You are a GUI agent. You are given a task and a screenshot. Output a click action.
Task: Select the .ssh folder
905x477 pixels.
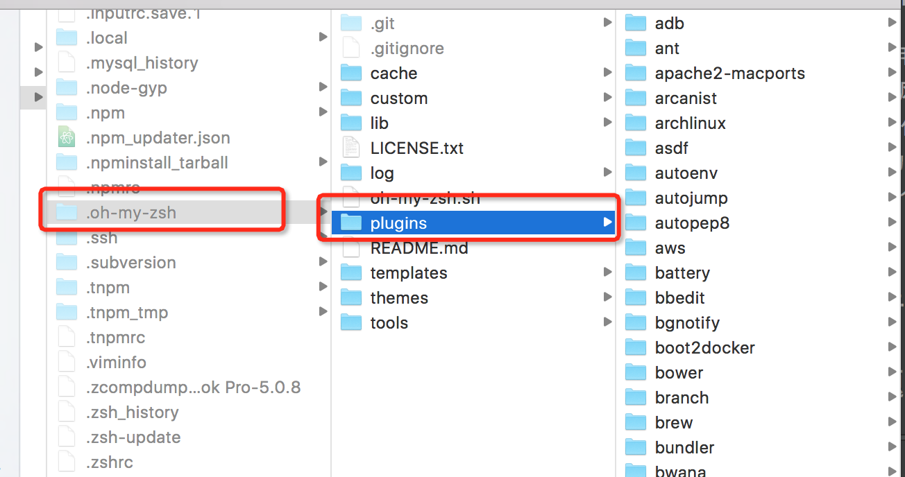[x=101, y=238]
